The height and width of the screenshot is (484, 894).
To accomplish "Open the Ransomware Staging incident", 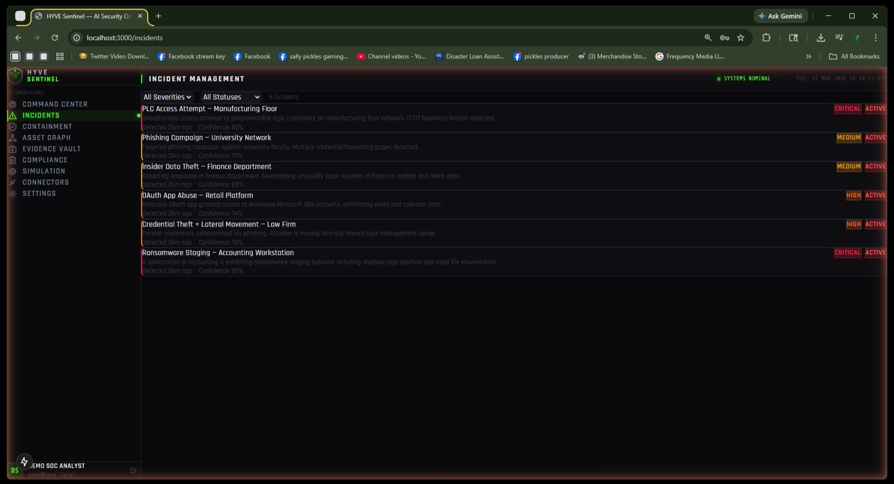I will click(x=218, y=253).
